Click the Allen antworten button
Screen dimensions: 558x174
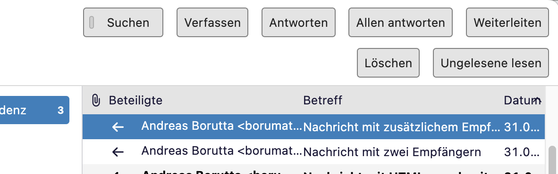400,22
